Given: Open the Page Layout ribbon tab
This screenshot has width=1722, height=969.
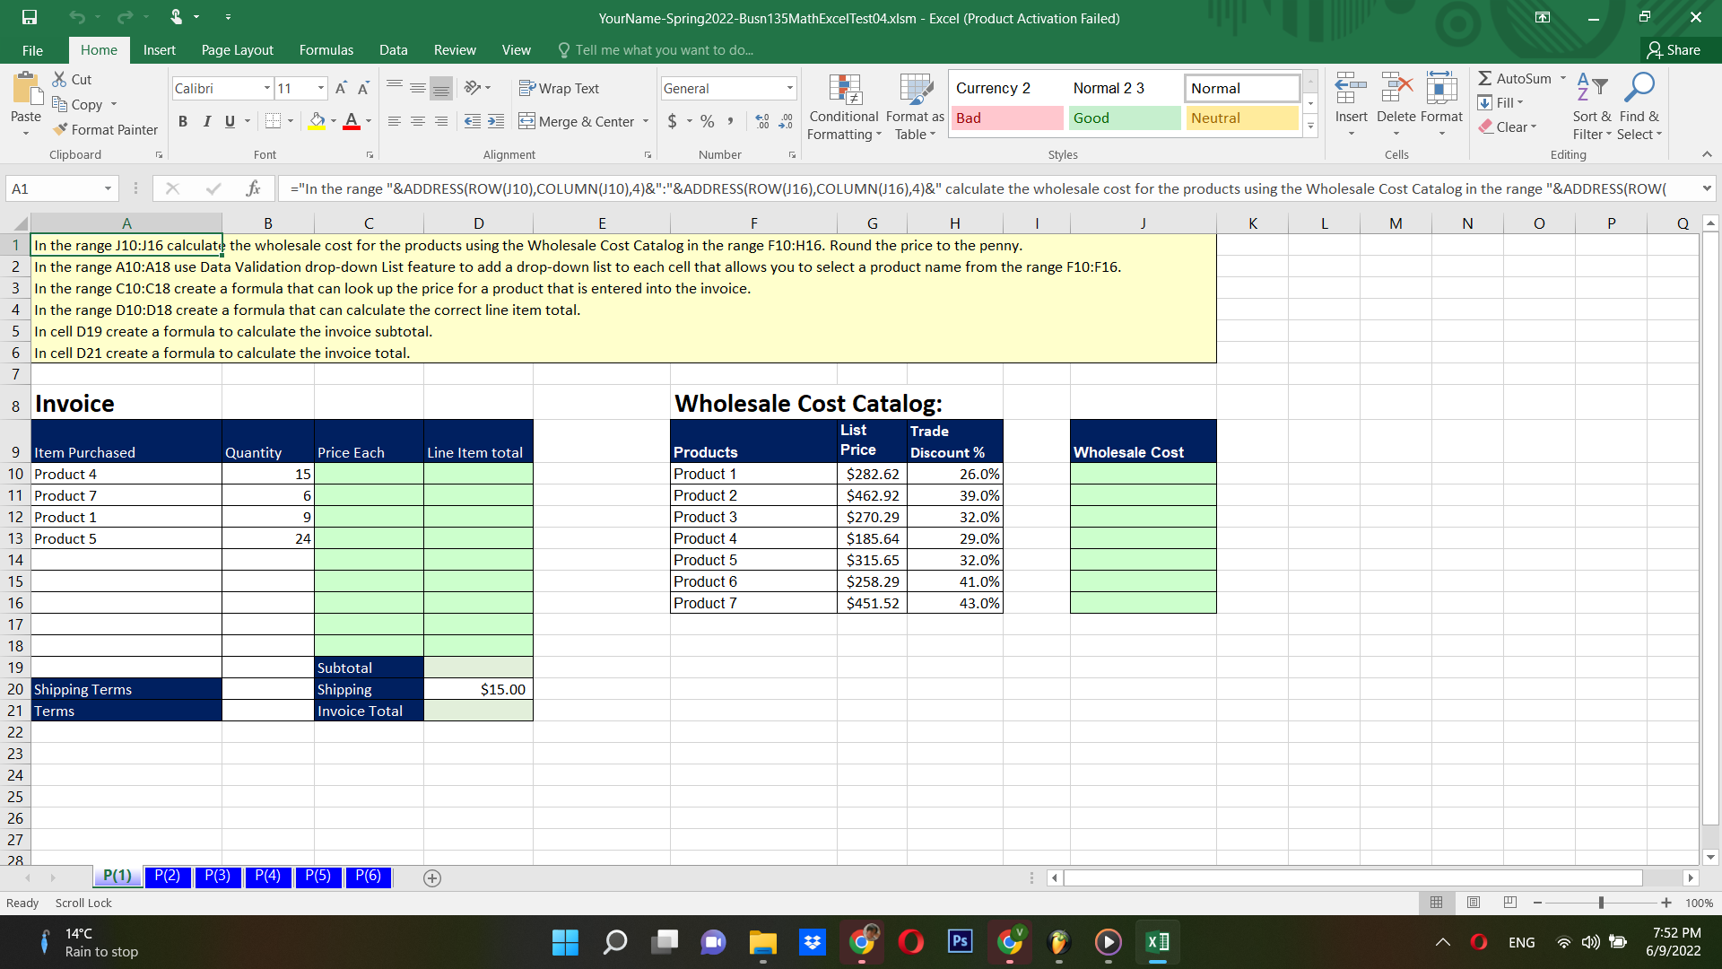Looking at the screenshot, I should [237, 50].
